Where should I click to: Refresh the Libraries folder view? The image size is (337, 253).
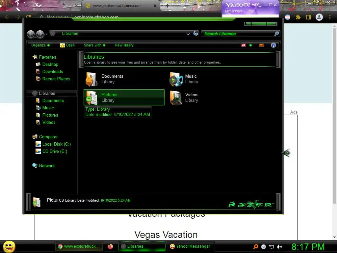[x=195, y=34]
